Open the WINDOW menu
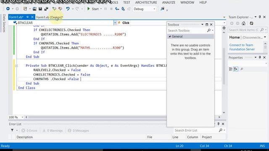 point(187,3)
